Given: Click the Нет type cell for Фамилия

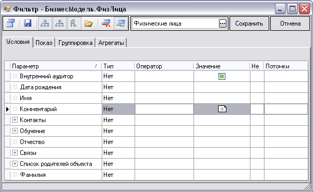Looking at the screenshot, I should (118, 175).
